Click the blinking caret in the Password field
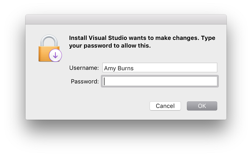Image resolution: width=252 pixels, height=156 pixels. click(x=104, y=82)
